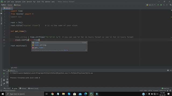Viewport: 172px width, 96px height.
Task: Click the root.mainloop() code line
Action: tap(19, 46)
